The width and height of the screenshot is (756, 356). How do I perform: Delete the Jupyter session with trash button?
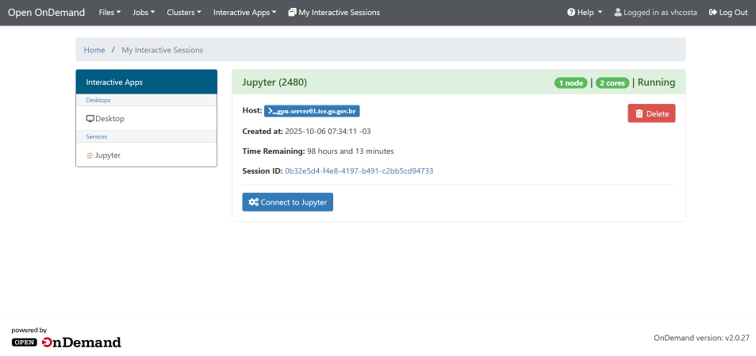pyautogui.click(x=651, y=113)
